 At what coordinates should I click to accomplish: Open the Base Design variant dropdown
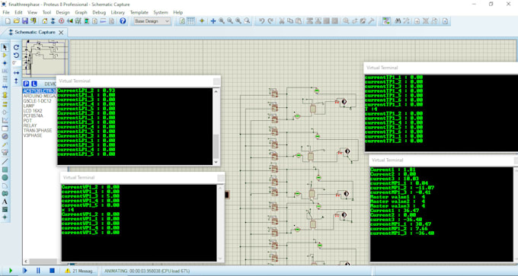coord(152,21)
